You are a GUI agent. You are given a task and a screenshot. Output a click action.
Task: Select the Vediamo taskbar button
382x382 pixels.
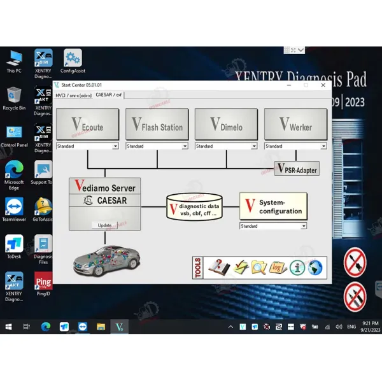(120, 327)
